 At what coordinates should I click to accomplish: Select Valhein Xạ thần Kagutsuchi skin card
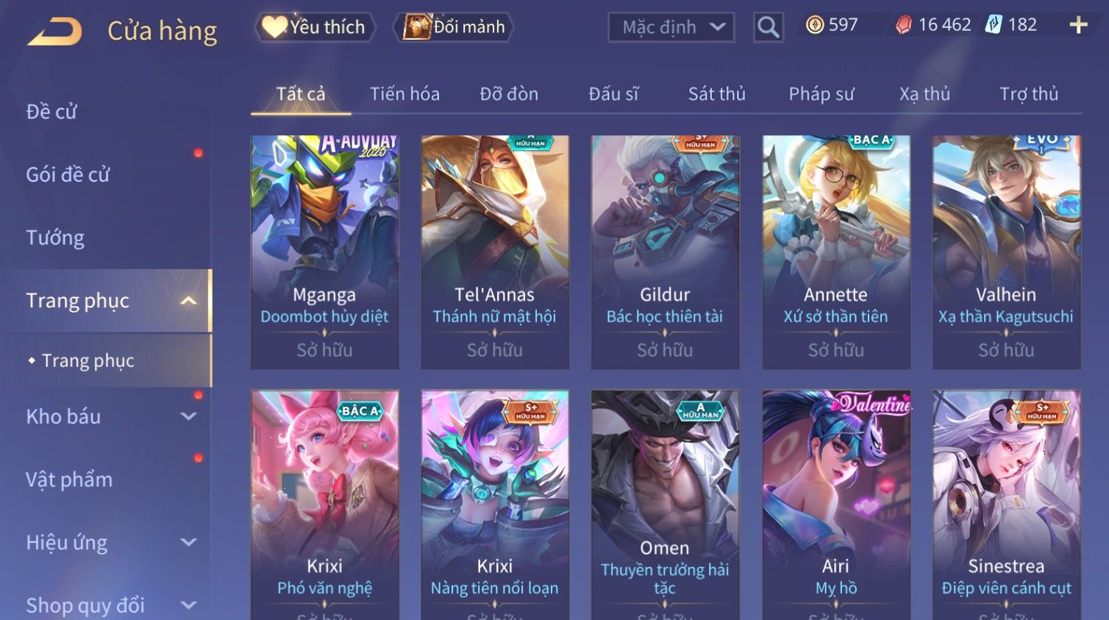pos(1006,252)
